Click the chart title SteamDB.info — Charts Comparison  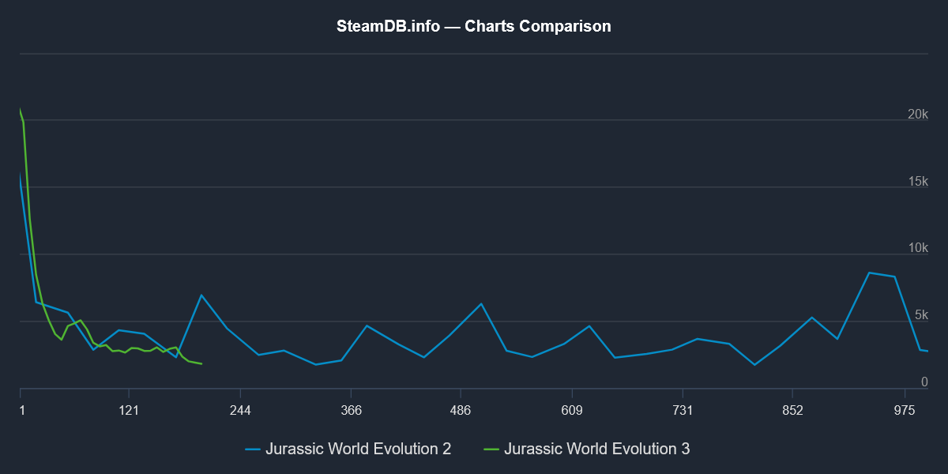tap(474, 26)
